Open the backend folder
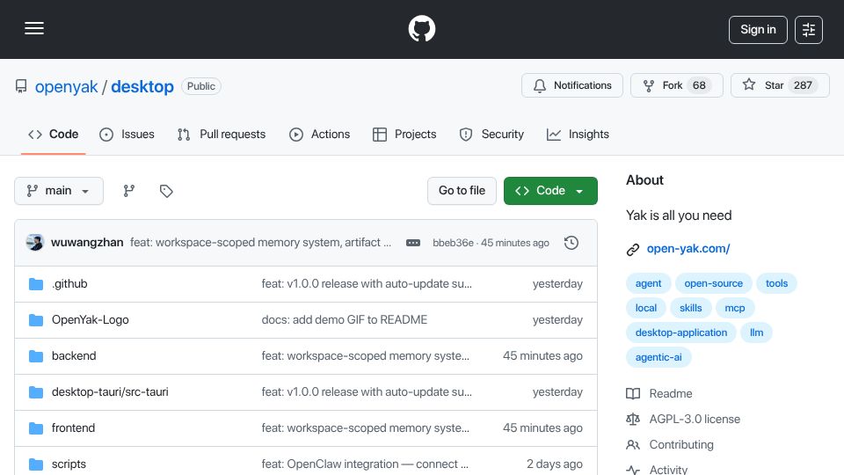The height and width of the screenshot is (475, 844). tap(74, 356)
